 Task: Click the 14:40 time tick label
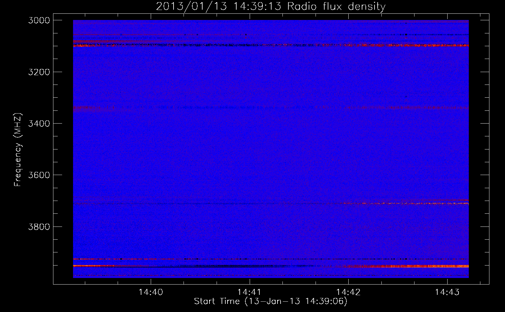point(151,292)
